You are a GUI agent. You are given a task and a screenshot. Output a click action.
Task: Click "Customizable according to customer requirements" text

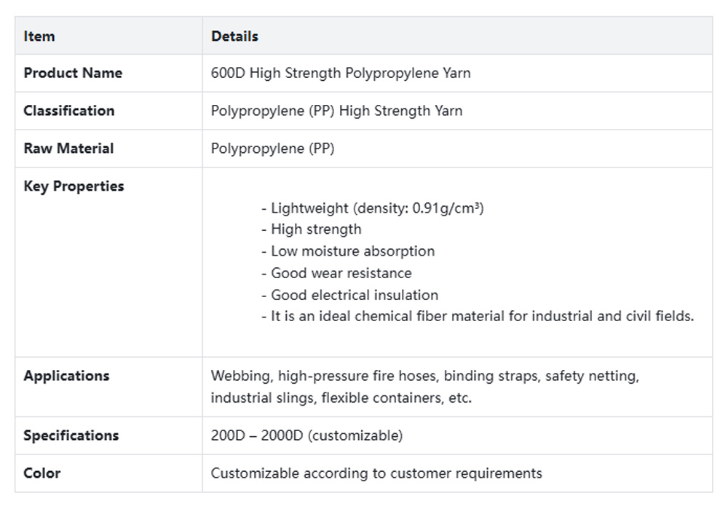(376, 473)
